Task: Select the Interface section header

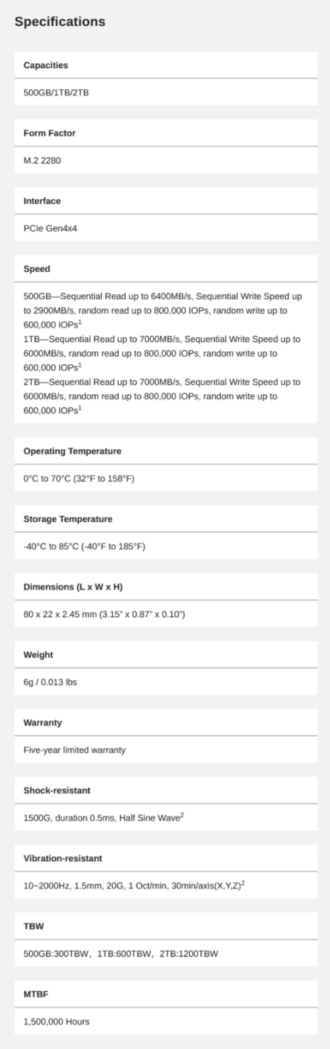Action: pyautogui.click(x=42, y=201)
